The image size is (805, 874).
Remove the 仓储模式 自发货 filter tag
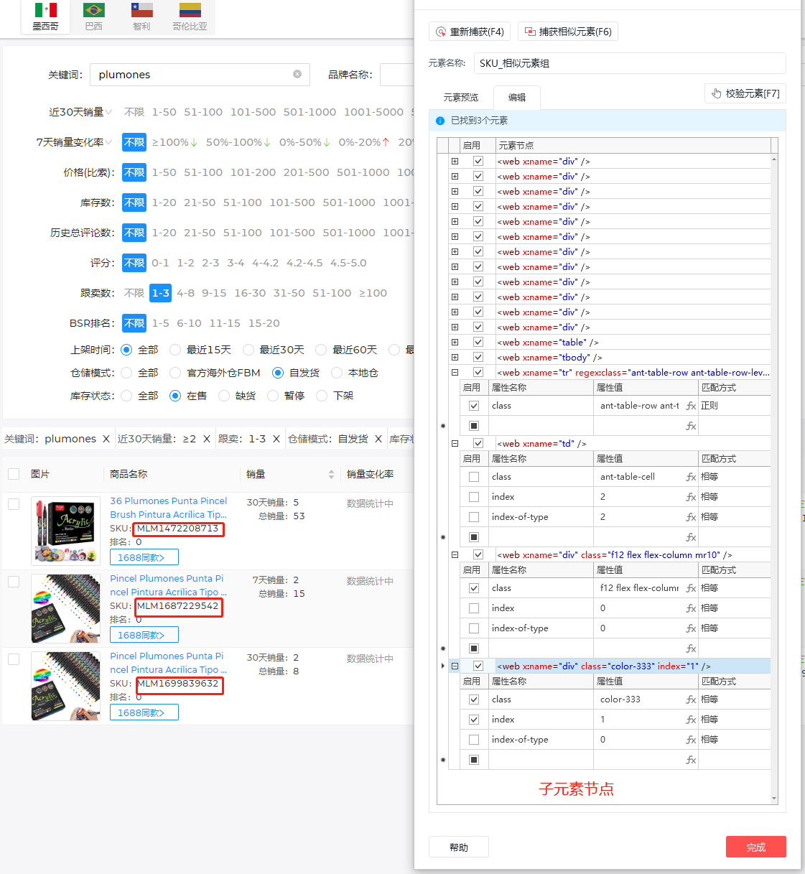pos(378,439)
